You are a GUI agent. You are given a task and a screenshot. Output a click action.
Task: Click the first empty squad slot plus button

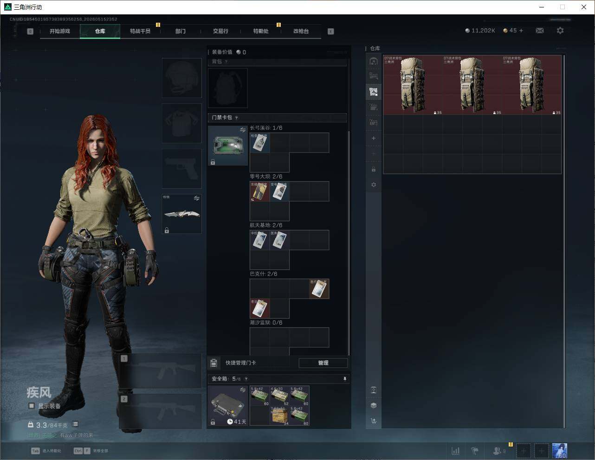pyautogui.click(x=524, y=451)
